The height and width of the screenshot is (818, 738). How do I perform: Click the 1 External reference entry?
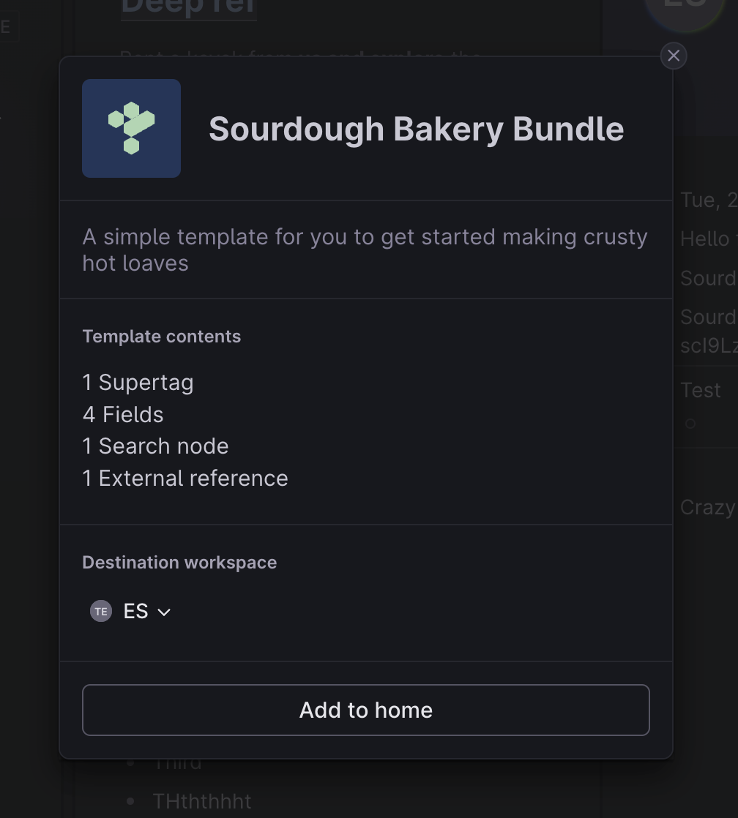(x=185, y=479)
